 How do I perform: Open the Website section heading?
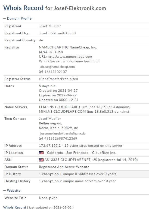pos(14,190)
